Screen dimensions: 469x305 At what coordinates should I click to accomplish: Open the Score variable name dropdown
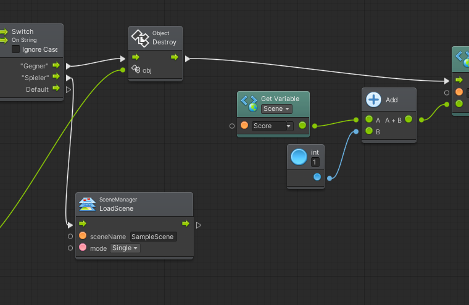[272, 126]
